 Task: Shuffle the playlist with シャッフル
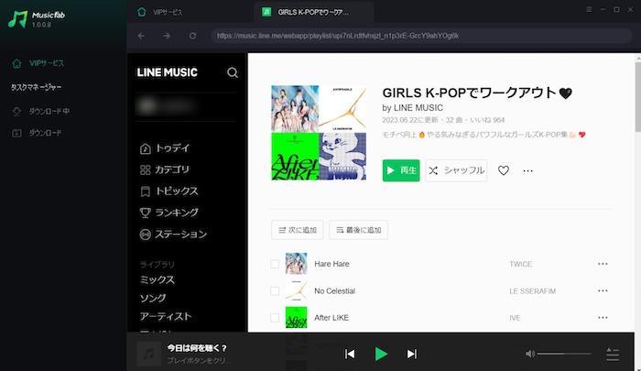point(456,170)
